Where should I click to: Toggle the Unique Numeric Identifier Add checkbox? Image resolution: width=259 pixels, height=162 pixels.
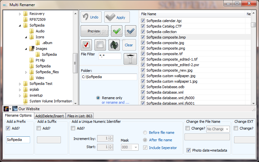pos(73,128)
